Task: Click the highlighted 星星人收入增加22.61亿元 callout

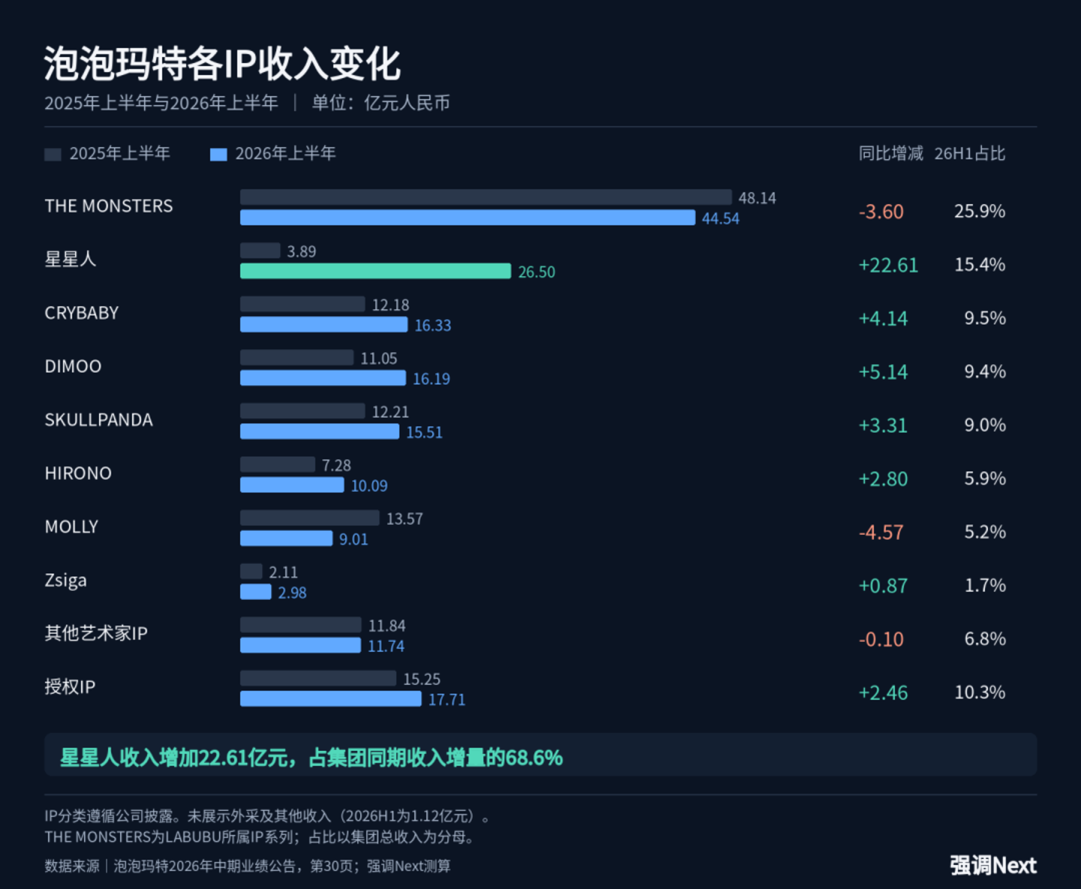Action: [540, 755]
